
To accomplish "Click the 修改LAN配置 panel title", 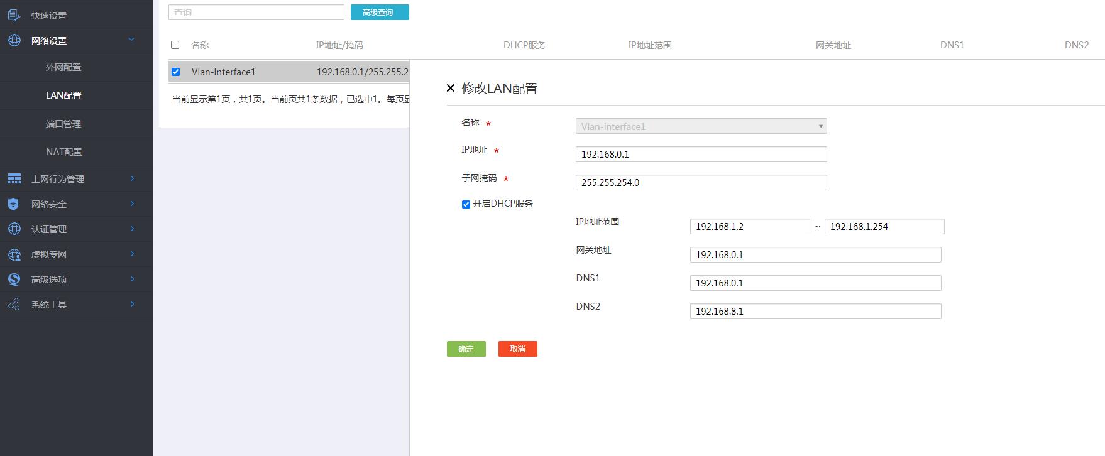I will 500,89.
